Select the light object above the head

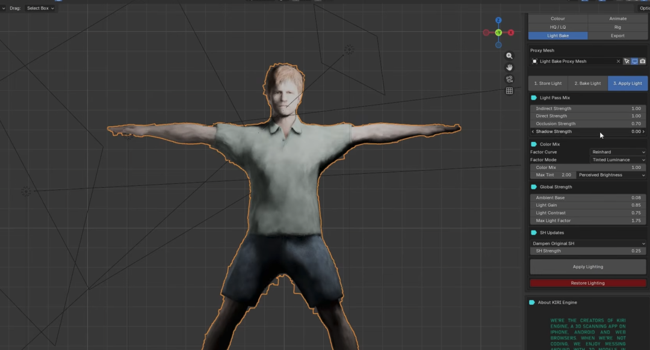(349, 50)
